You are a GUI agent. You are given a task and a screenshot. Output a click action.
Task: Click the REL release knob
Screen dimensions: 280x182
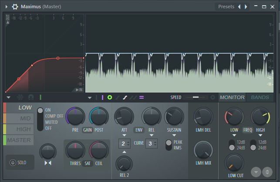(x=152, y=117)
